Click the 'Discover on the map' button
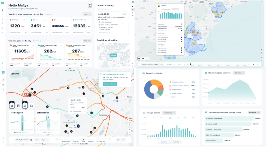This screenshot has height=147, width=267. coord(110,84)
